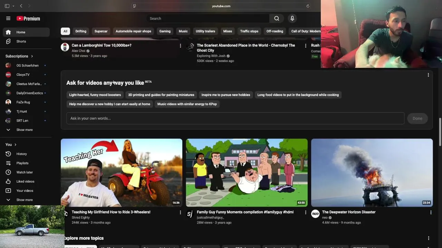Select the Music filter chip

click(183, 31)
